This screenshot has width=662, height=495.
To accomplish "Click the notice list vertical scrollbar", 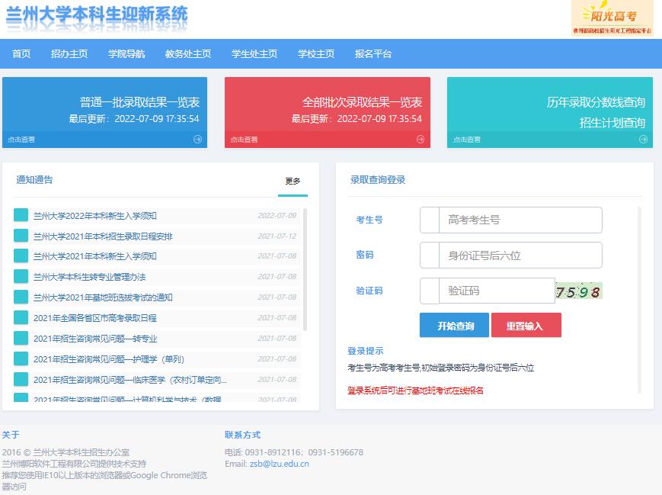I will point(305,269).
